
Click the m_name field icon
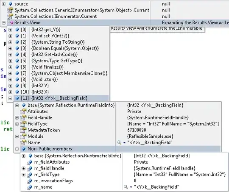point(30,187)
